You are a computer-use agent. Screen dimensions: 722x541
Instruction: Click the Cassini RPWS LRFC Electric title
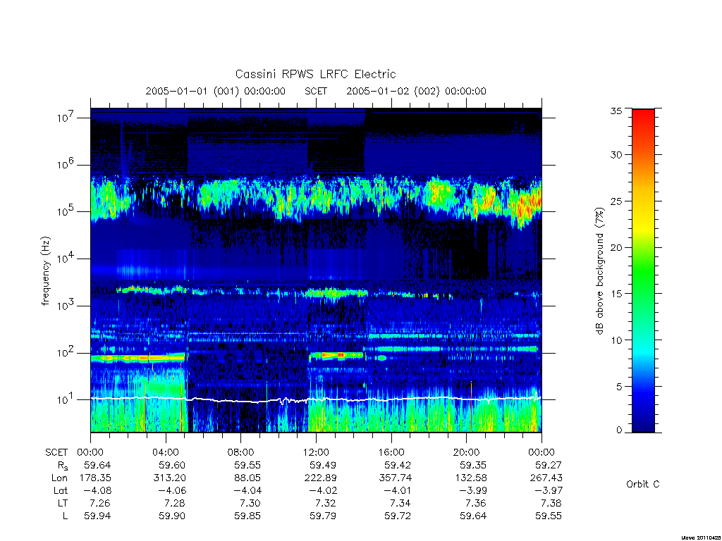pyautogui.click(x=315, y=74)
